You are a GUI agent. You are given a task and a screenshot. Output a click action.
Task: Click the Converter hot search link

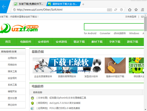105,33
